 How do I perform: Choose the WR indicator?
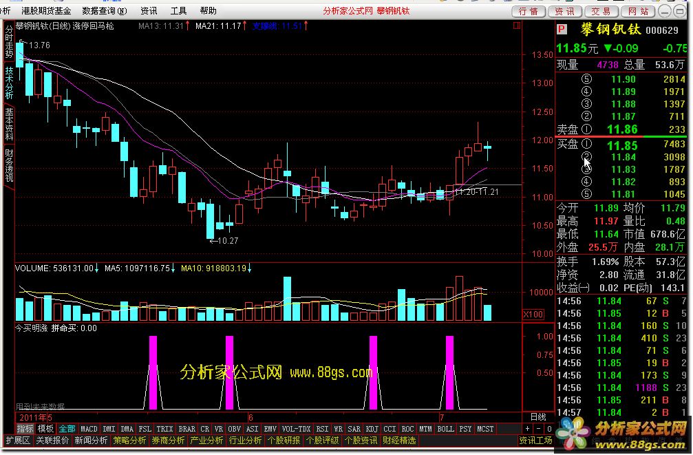[339, 428]
